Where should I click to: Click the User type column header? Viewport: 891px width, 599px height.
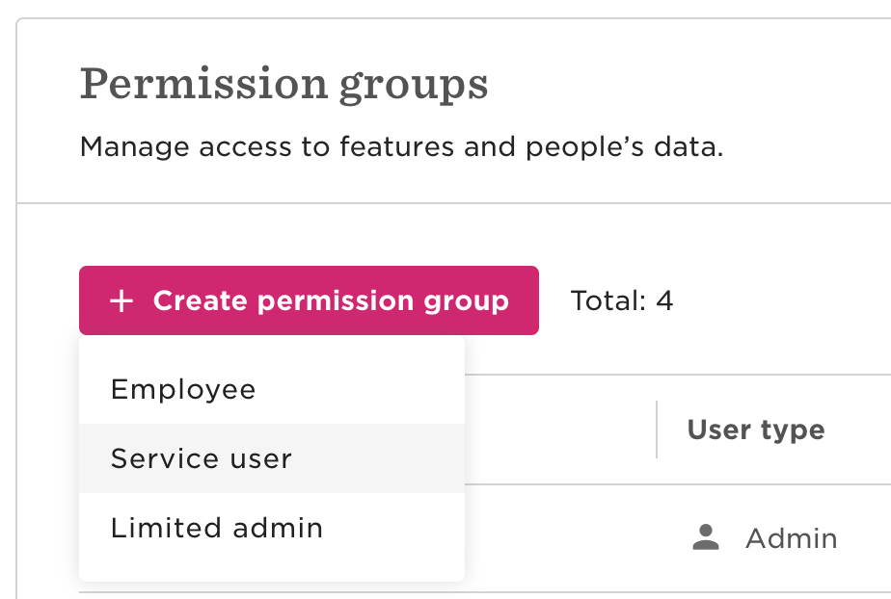click(x=756, y=430)
